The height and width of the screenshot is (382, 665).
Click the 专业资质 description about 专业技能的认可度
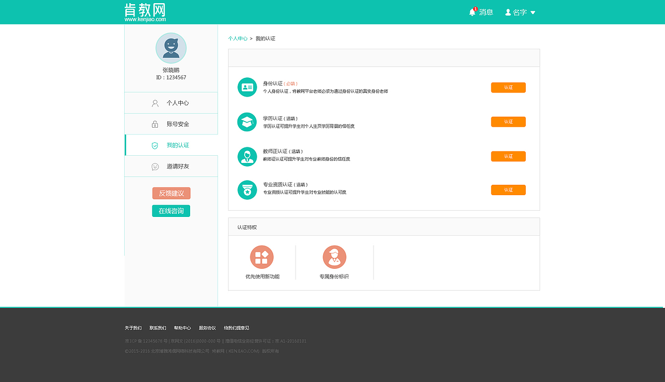(x=304, y=193)
